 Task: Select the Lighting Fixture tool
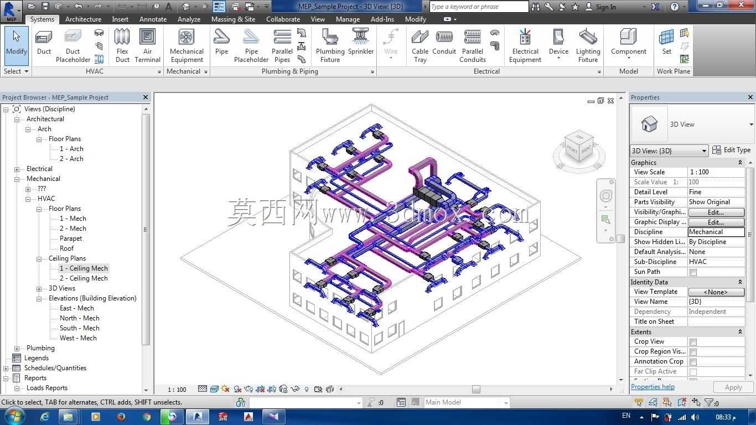click(x=588, y=45)
